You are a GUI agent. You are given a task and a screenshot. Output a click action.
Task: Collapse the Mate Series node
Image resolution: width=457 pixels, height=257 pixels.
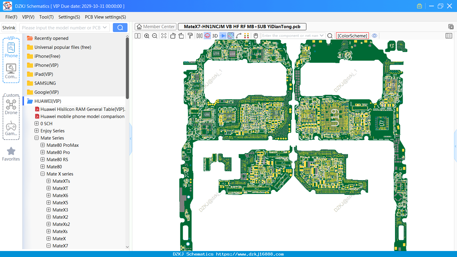(x=37, y=138)
